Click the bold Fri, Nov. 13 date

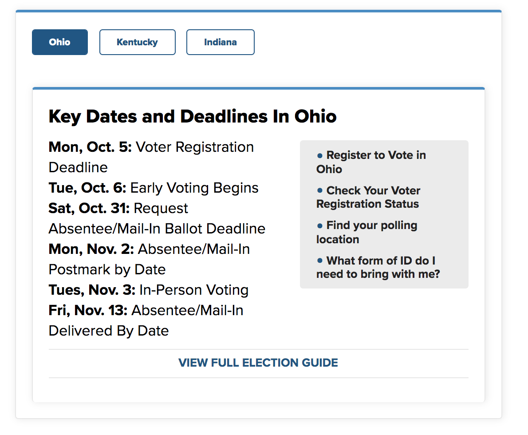[88, 310]
